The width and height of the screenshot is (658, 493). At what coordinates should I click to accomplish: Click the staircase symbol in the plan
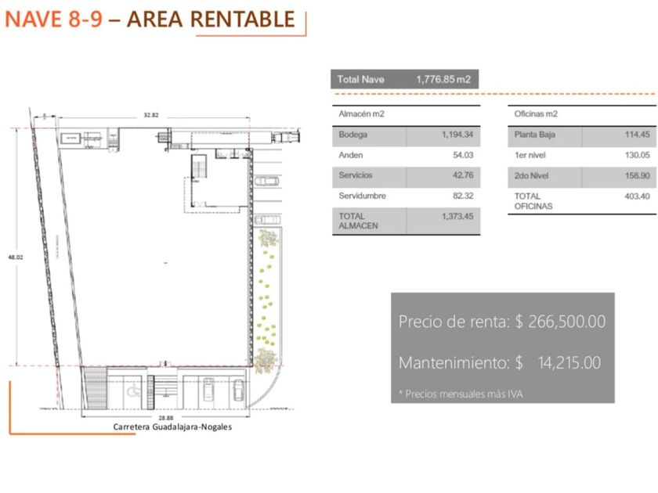click(x=200, y=167)
